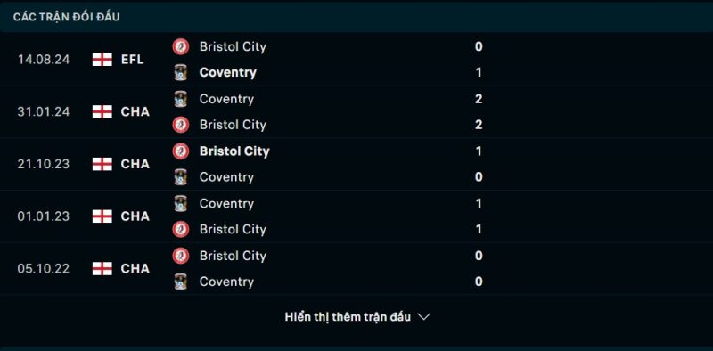Click Coventry score 2 in 31.01.24 match
713x351 pixels.
pyautogui.click(x=479, y=99)
